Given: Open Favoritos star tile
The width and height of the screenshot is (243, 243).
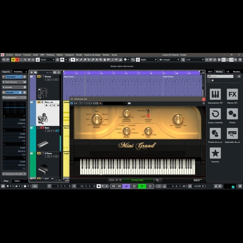Looking at the screenshot, I should pyautogui.click(x=215, y=153).
